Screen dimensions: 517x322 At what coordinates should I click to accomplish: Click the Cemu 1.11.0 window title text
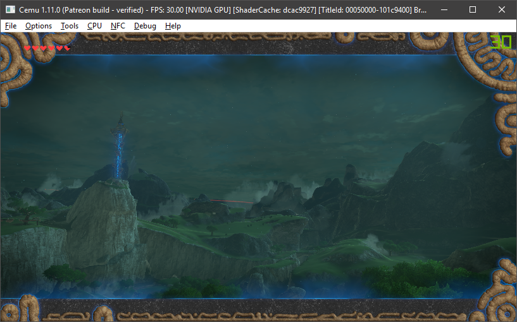click(x=223, y=10)
